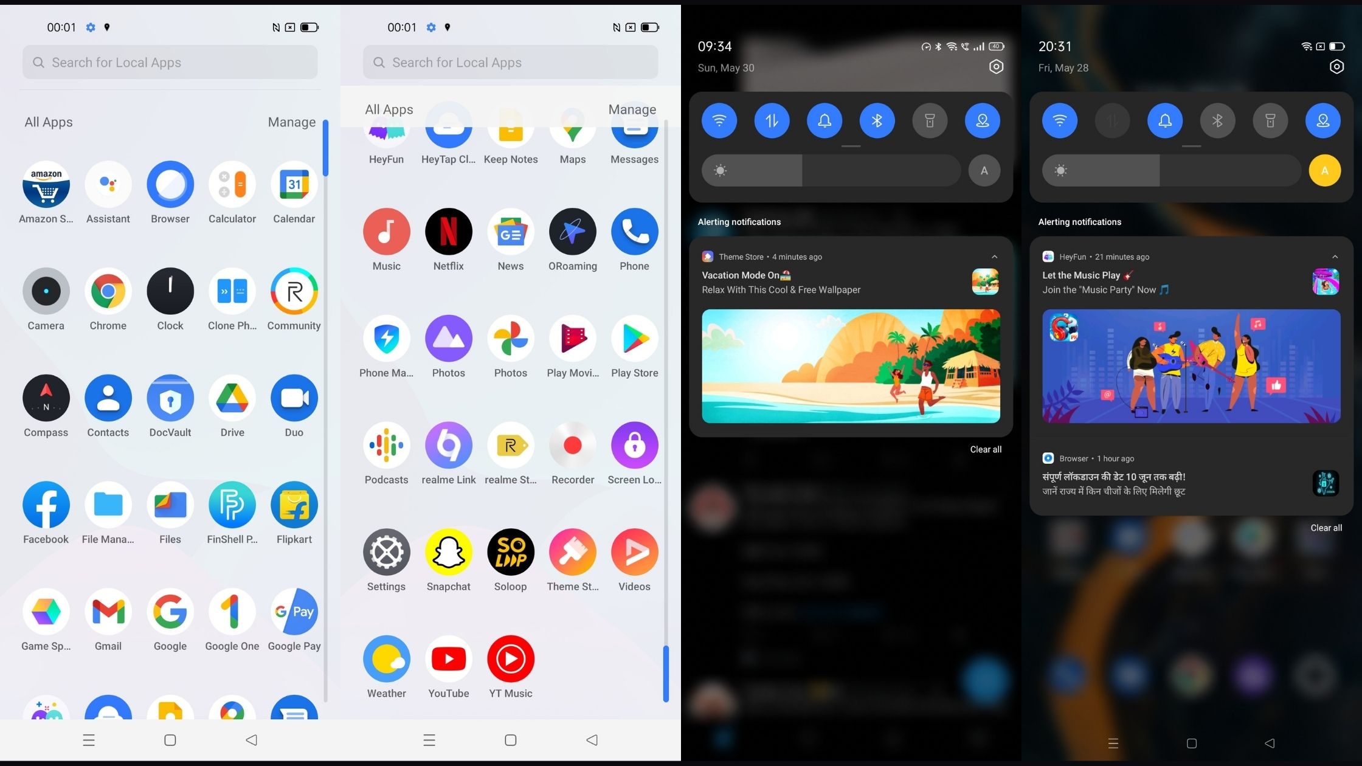
Task: Expand Let the Music Play notification
Action: pyautogui.click(x=1335, y=257)
